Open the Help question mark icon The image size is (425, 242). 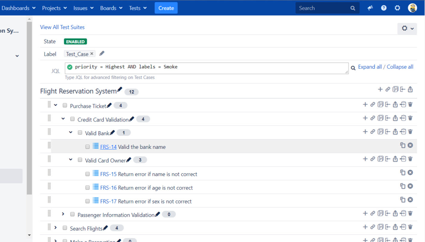(x=384, y=8)
